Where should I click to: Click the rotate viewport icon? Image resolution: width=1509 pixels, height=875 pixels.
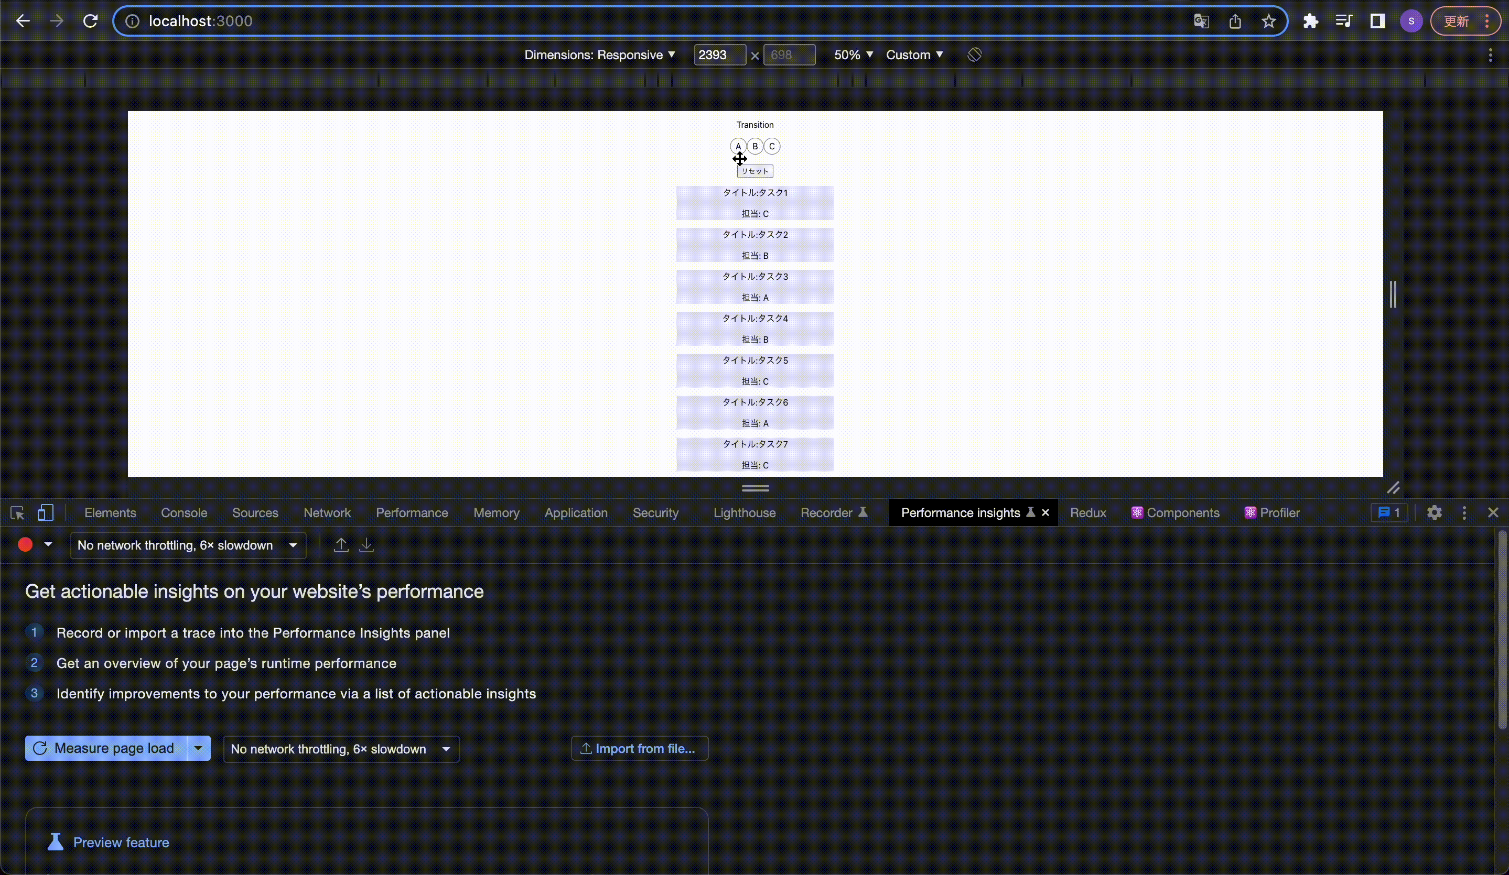point(974,54)
